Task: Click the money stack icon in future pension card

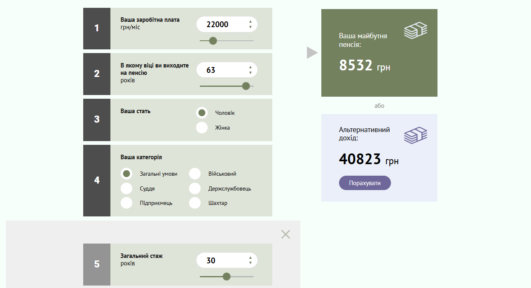Action: 415,31
